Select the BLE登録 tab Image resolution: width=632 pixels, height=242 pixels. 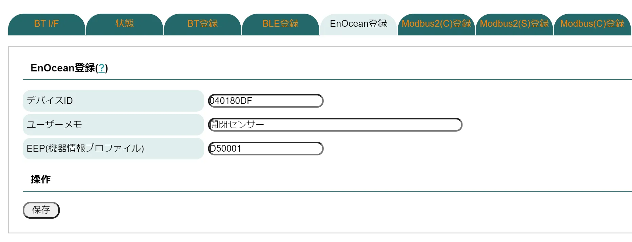[280, 24]
